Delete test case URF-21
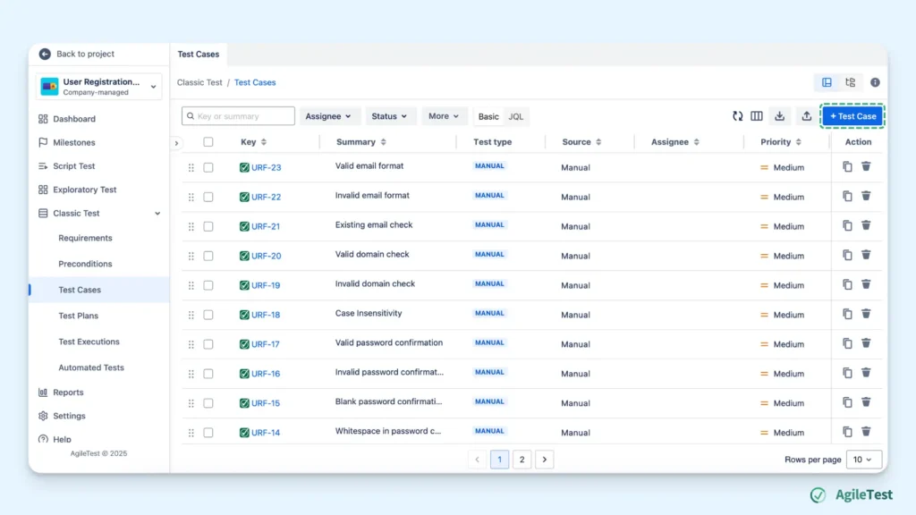This screenshot has width=916, height=515. 866,225
